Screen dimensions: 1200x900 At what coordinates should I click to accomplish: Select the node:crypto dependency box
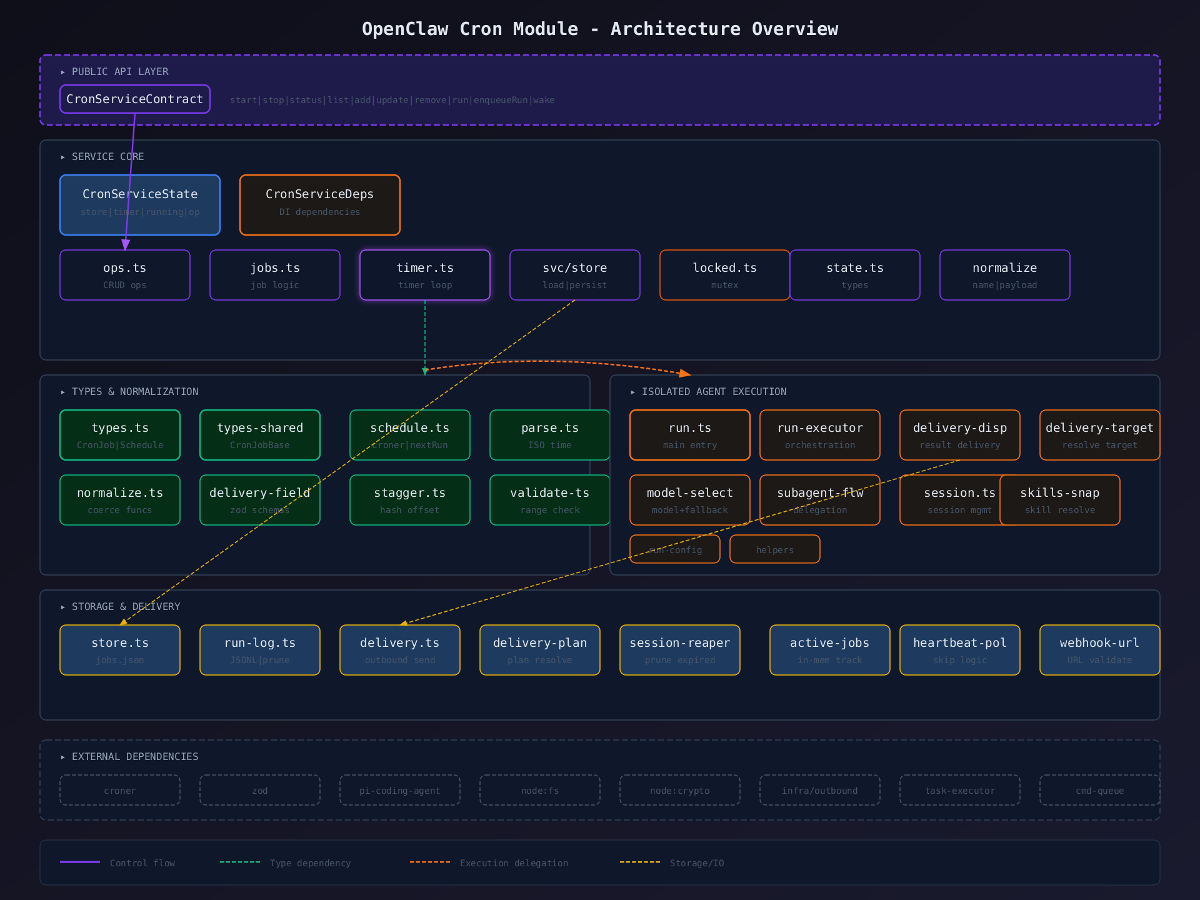click(x=680, y=790)
